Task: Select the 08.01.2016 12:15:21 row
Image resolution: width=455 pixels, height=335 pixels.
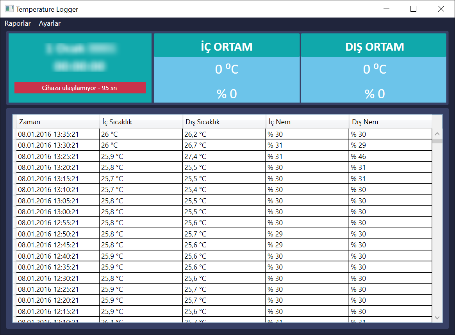Action: pos(58,312)
